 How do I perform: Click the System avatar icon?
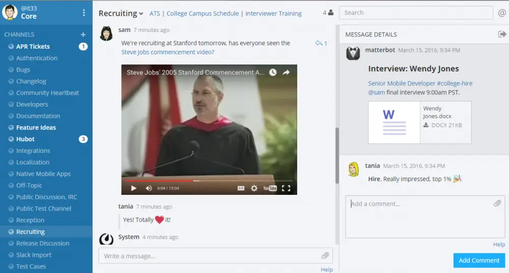click(106, 240)
